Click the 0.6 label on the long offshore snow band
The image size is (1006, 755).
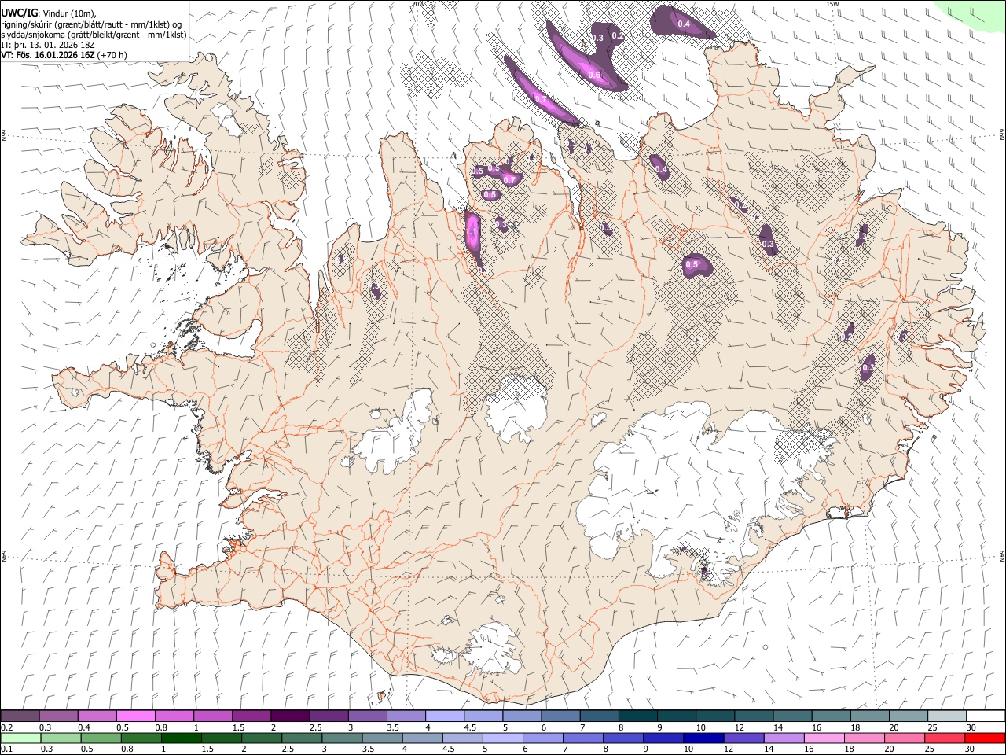click(x=594, y=75)
